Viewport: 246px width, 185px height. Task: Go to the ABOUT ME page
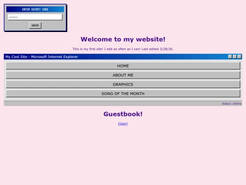(123, 75)
